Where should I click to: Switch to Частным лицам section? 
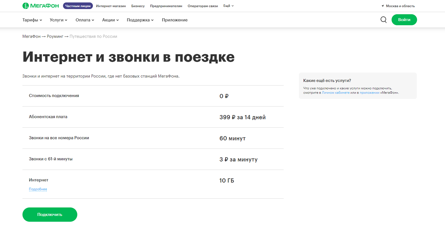pos(78,5)
